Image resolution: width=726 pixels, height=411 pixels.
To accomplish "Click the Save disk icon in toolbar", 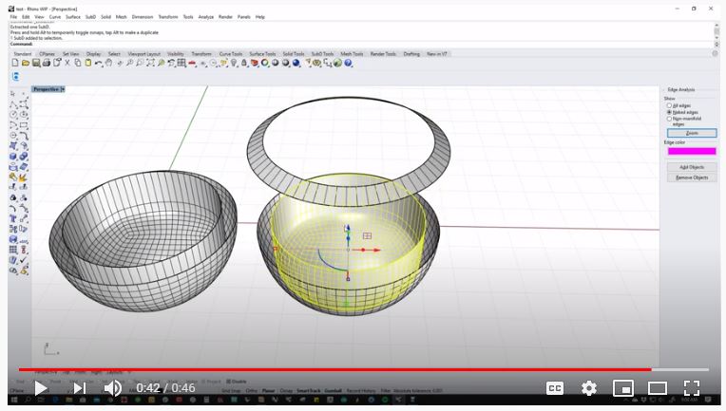I will (36, 63).
